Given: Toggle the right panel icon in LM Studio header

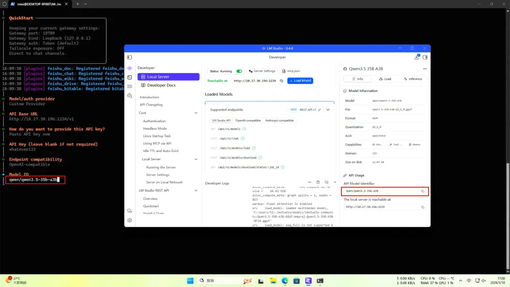Looking at the screenshot, I should pyautogui.click(x=425, y=57).
